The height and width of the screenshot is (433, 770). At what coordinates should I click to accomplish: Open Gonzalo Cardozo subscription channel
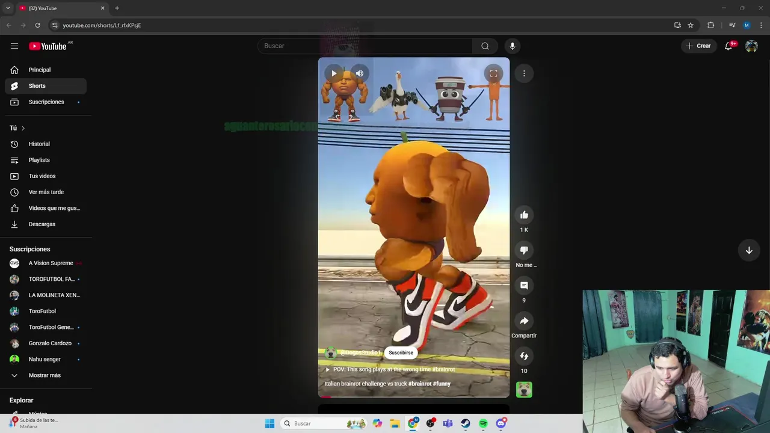pyautogui.click(x=46, y=343)
